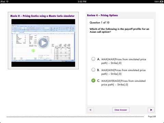Click the Clear Answer button

(x=121, y=110)
